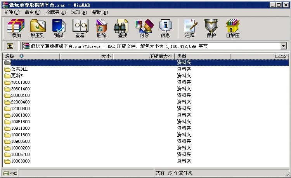Click the 测试 (Test) archive icon
Image resolution: width=291 pixels, height=178 pixels.
click(59, 28)
